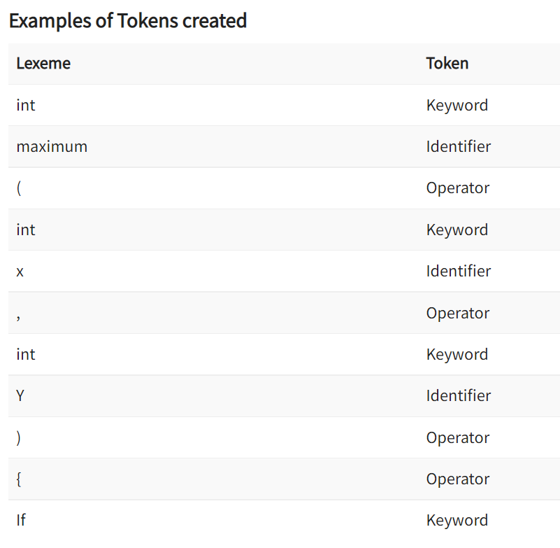Click the closing parenthesis lexeme
The height and width of the screenshot is (548, 560).
pos(19,438)
